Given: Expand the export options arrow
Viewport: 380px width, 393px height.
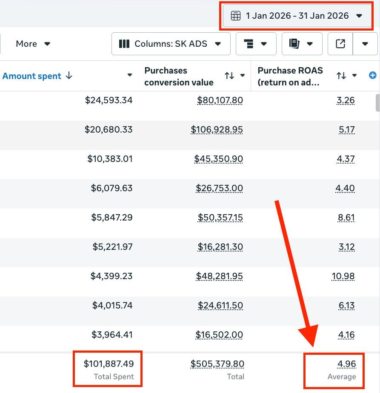Looking at the screenshot, I should [x=365, y=44].
